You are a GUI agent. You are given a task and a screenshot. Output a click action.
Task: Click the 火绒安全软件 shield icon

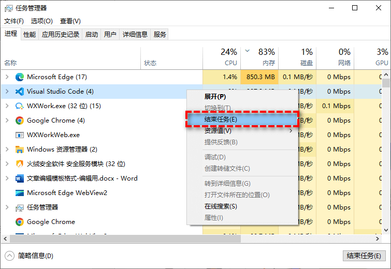(20, 164)
